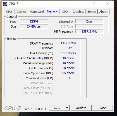Viewport: 117px width, 116px height.
Task: Switch to the Graphics tab
Action: pyautogui.click(x=78, y=12)
